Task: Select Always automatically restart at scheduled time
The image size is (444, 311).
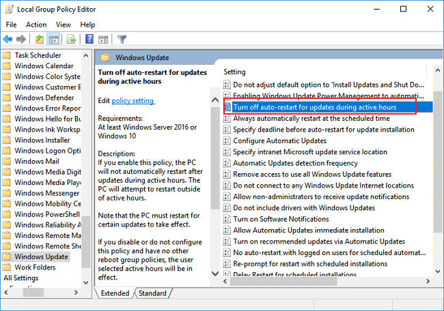Action: tap(311, 118)
